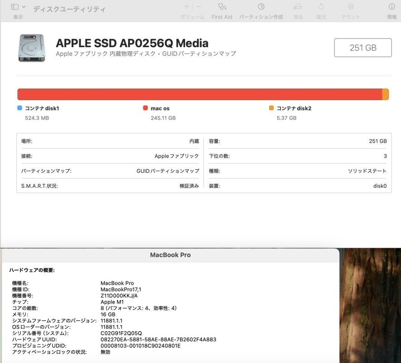Select the 16 GB memory value
Image resolution: width=401 pixels, height=363 pixels.
click(108, 314)
